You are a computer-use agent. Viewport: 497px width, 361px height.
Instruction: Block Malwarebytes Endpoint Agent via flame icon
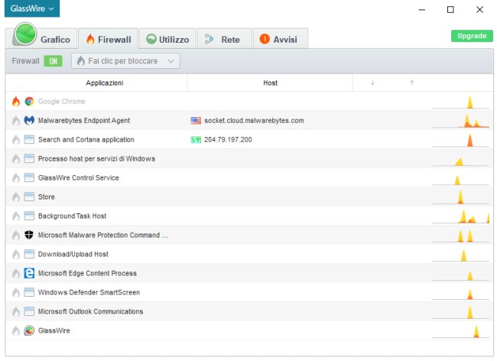coord(16,121)
